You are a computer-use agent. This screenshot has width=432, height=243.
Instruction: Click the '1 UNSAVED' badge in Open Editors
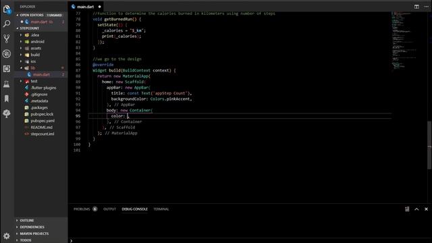click(x=54, y=15)
